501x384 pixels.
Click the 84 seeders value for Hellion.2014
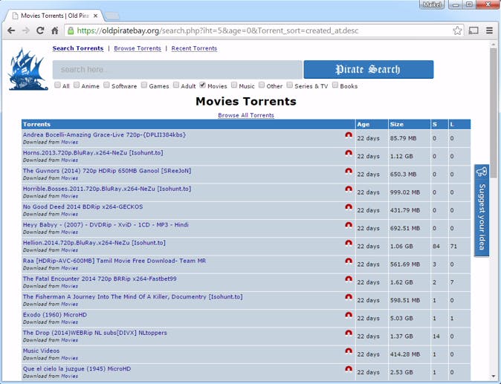(436, 247)
